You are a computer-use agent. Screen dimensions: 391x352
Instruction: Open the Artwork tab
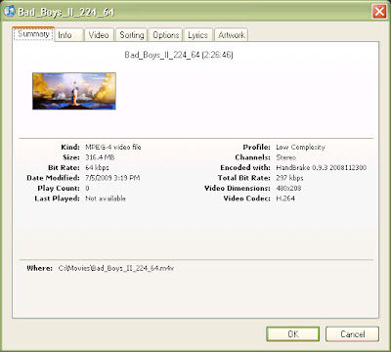point(232,35)
